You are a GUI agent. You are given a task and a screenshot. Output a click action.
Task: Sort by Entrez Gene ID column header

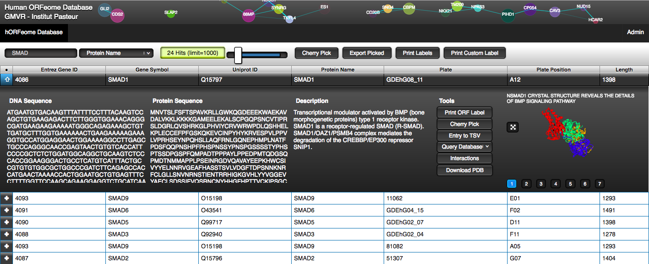59,70
